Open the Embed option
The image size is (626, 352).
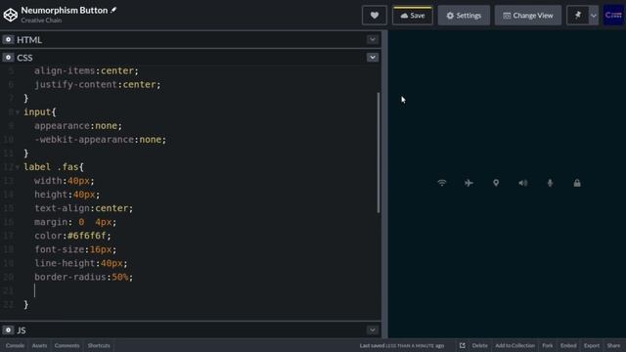pos(568,345)
